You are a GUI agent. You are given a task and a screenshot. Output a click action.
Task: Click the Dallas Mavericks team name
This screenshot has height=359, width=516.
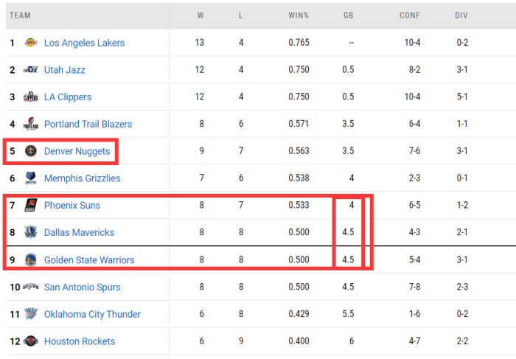click(79, 232)
